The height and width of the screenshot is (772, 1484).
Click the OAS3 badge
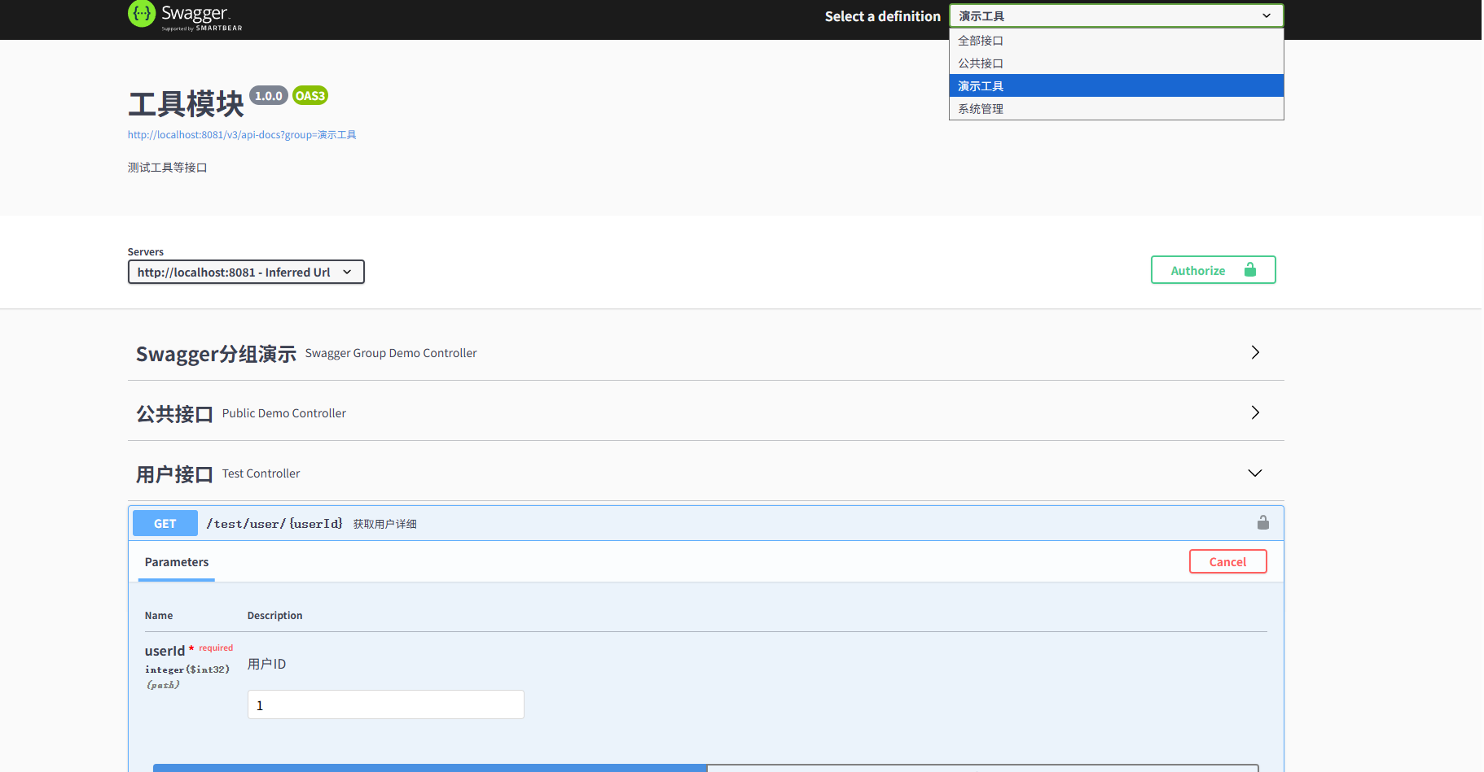(x=310, y=96)
